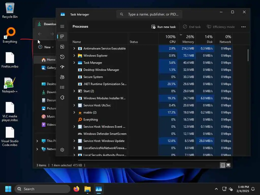This screenshot has height=195, width=260.
Task: Select Firefox.mlbo desktop file
Action: tap(10, 60)
